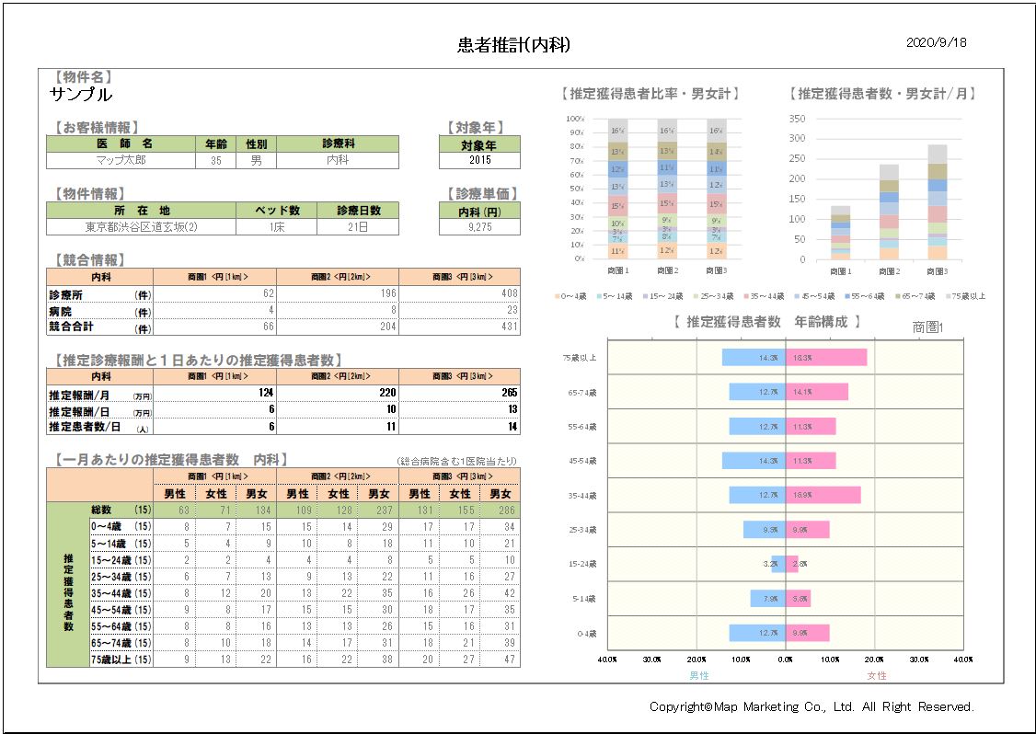Click the 15-24歳 male bar showing 3.2%
Screen dimensions: 1036x734
click(x=778, y=564)
